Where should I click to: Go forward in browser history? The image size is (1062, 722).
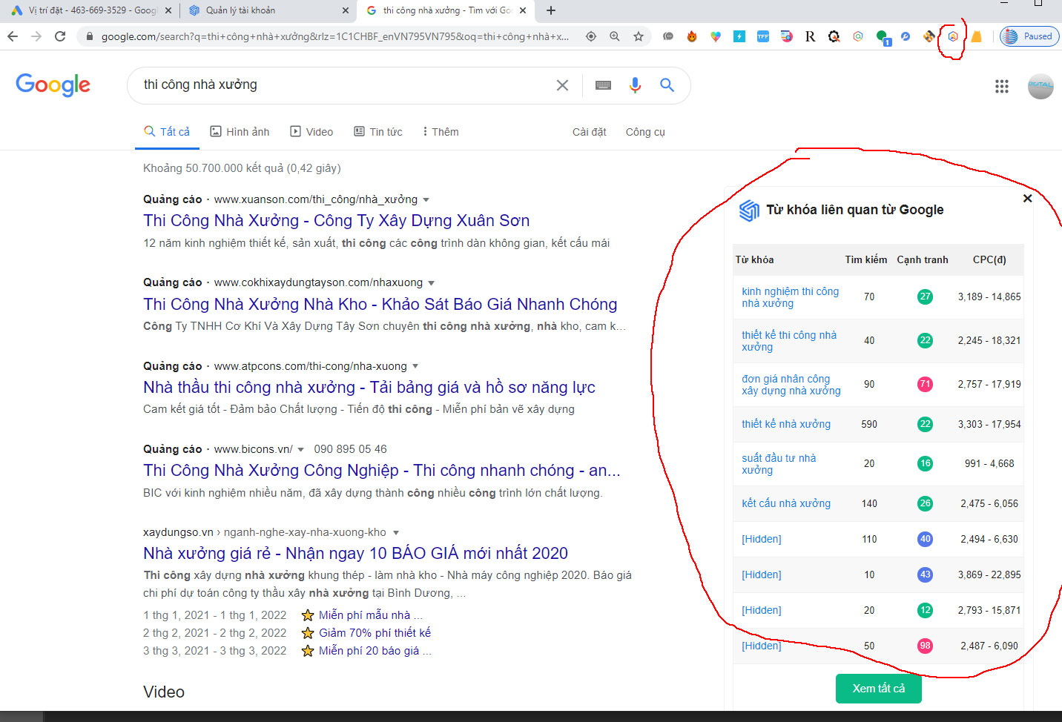coord(36,36)
